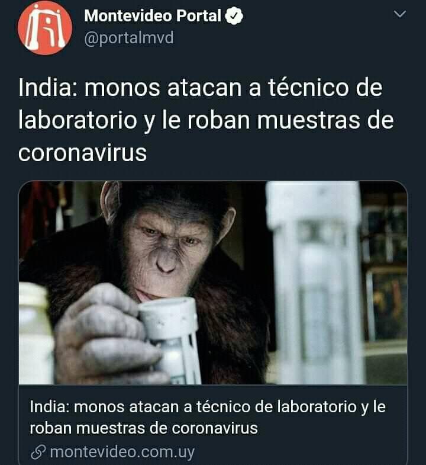Visit the montevideo.com.uy domain link

pos(122,452)
